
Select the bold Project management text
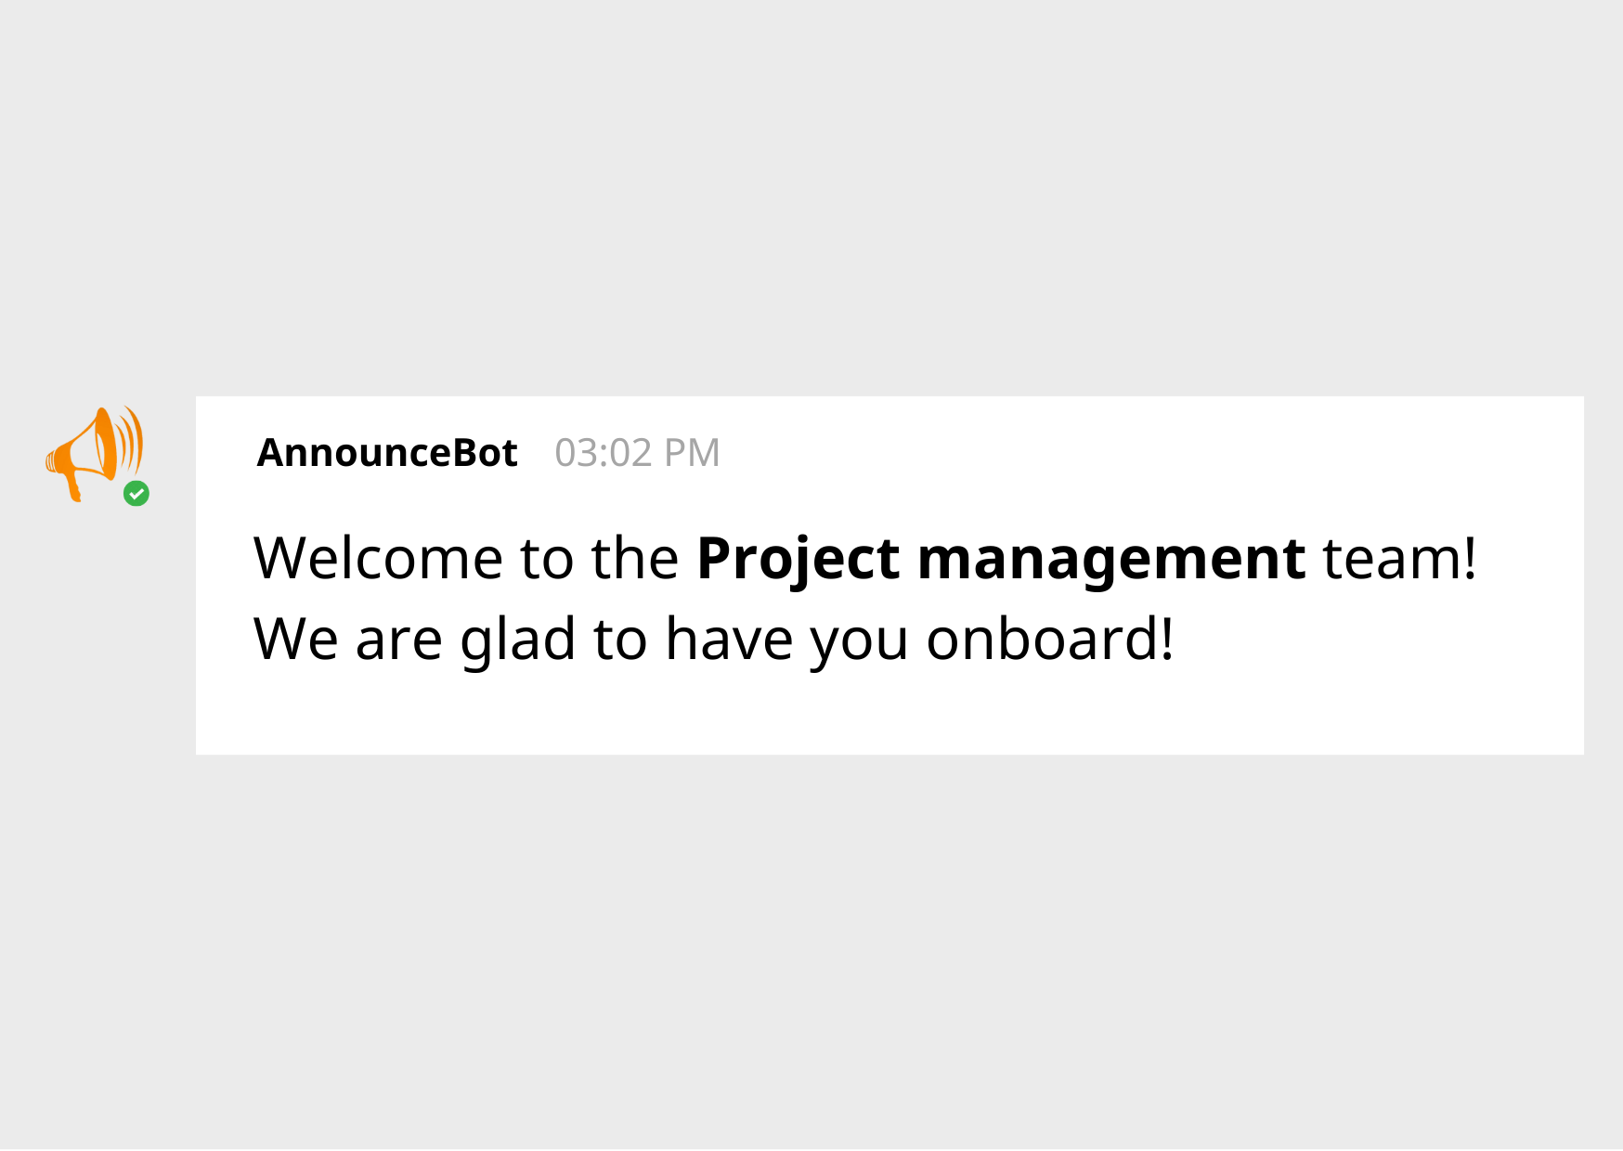pos(1001,560)
